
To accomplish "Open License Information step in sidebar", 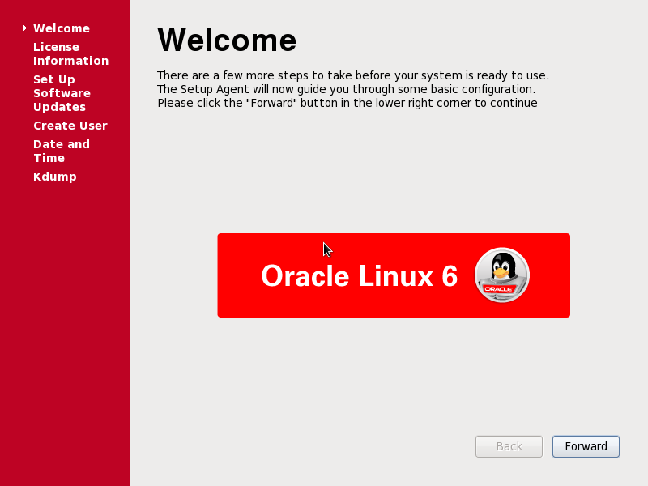I will pos(70,53).
